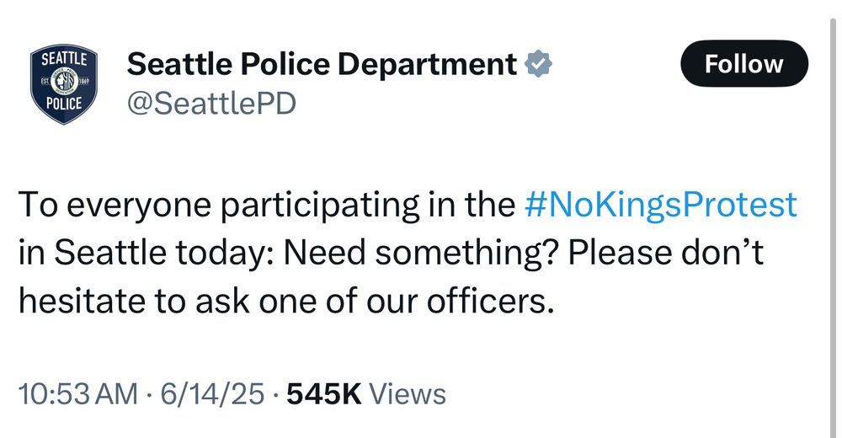Click the tweet text 'To everyone participating in the'
The width and height of the screenshot is (842, 438).
click(267, 205)
